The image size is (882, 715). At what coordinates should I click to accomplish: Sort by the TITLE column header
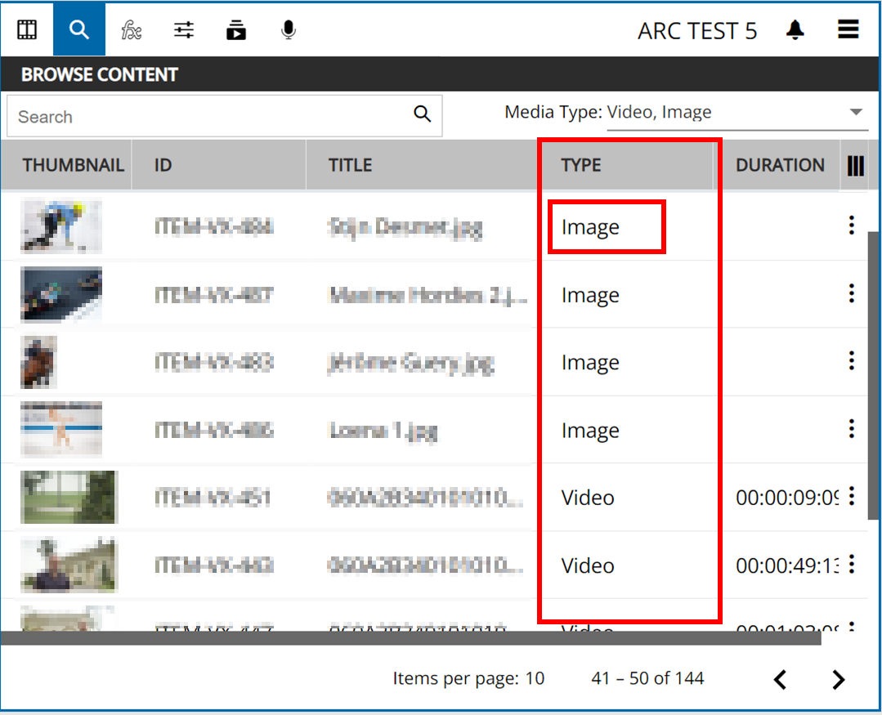coord(350,165)
